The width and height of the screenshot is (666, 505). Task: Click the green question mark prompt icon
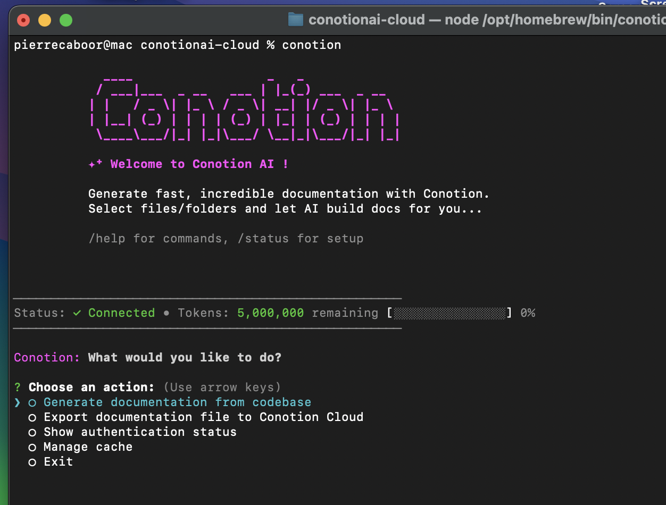pyautogui.click(x=18, y=388)
